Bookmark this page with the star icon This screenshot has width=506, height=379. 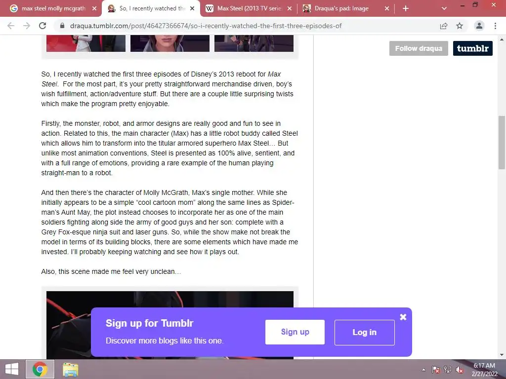[460, 26]
